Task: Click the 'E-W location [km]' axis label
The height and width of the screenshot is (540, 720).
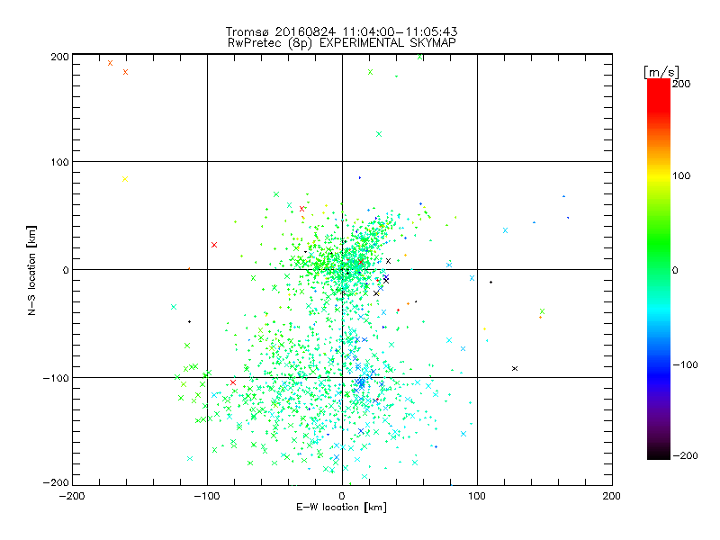Action: coord(341,507)
